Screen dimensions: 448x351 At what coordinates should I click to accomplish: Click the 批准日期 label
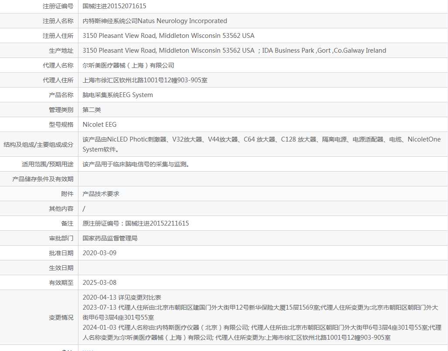61,253
